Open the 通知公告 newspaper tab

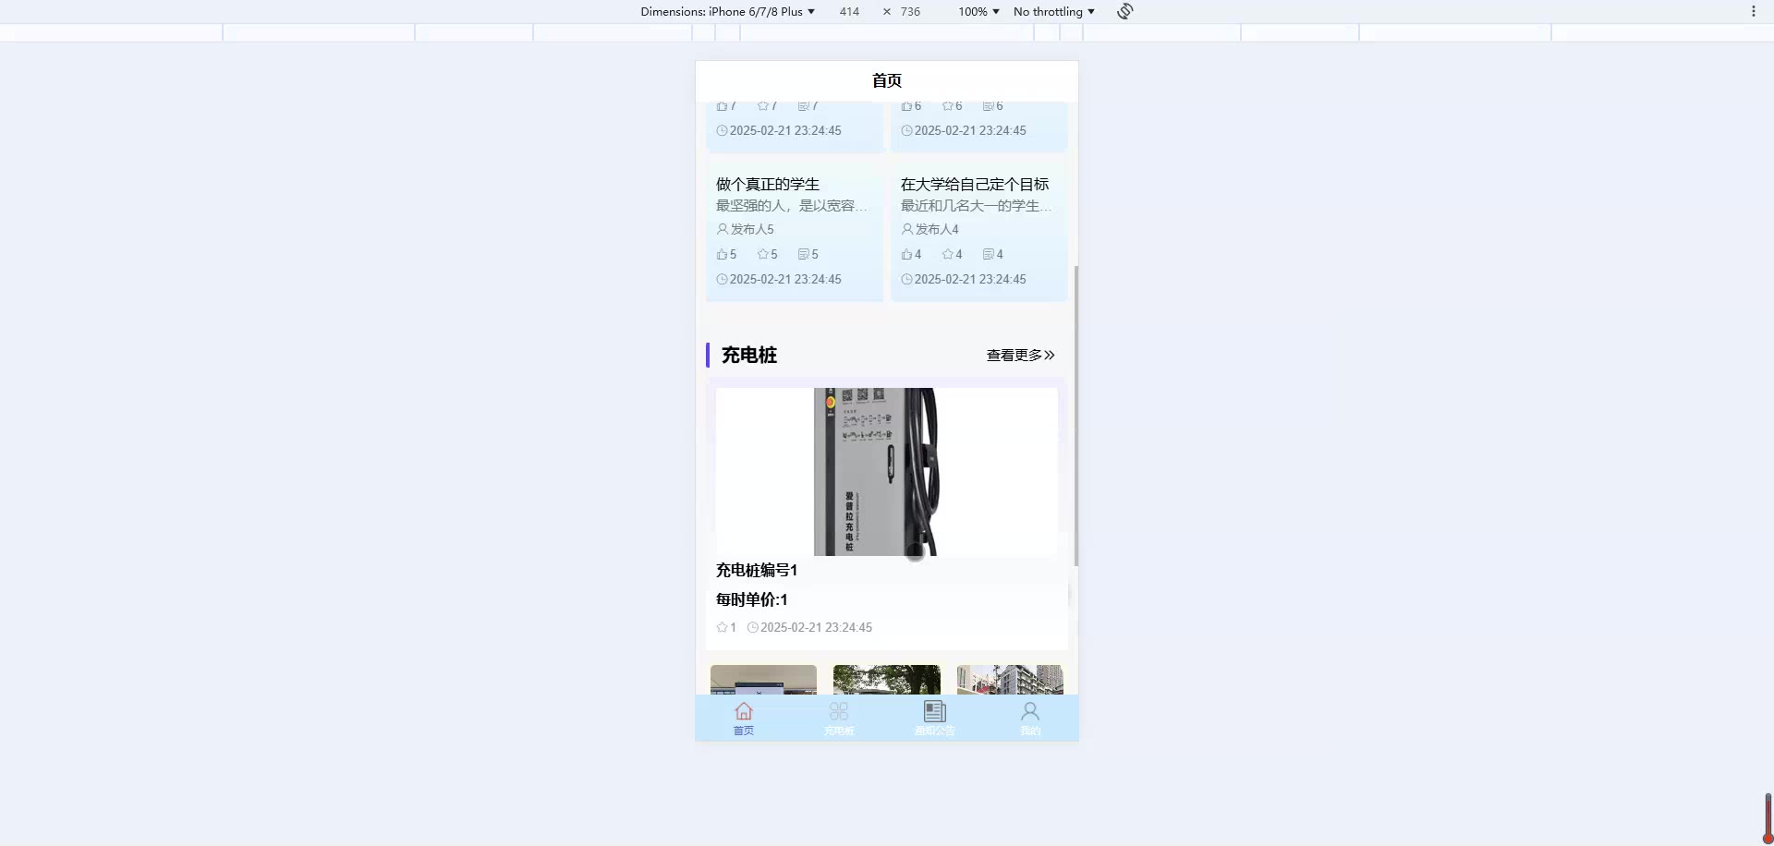pos(934,719)
